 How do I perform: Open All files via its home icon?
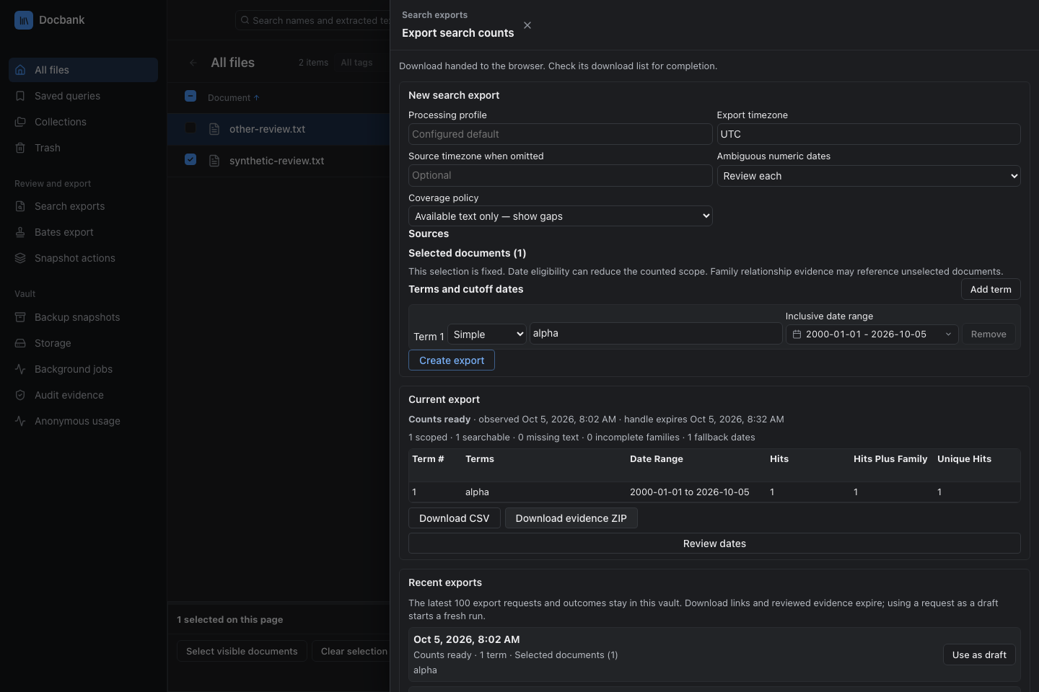click(20, 70)
